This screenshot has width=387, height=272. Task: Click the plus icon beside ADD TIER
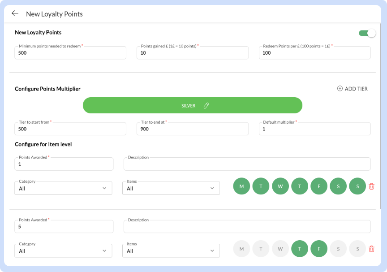[340, 89]
